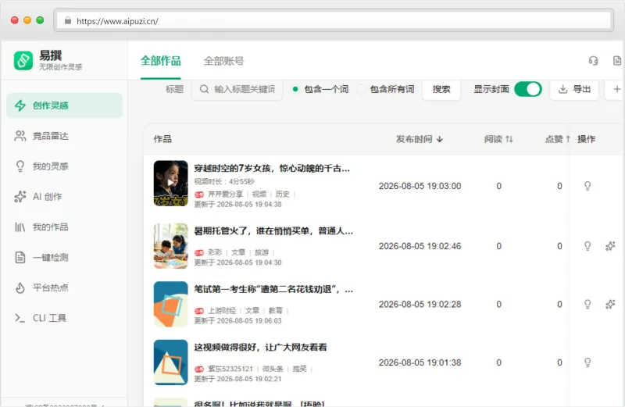Open article 暑期托管火了 title
This screenshot has width=625, height=407.
pyautogui.click(x=273, y=231)
